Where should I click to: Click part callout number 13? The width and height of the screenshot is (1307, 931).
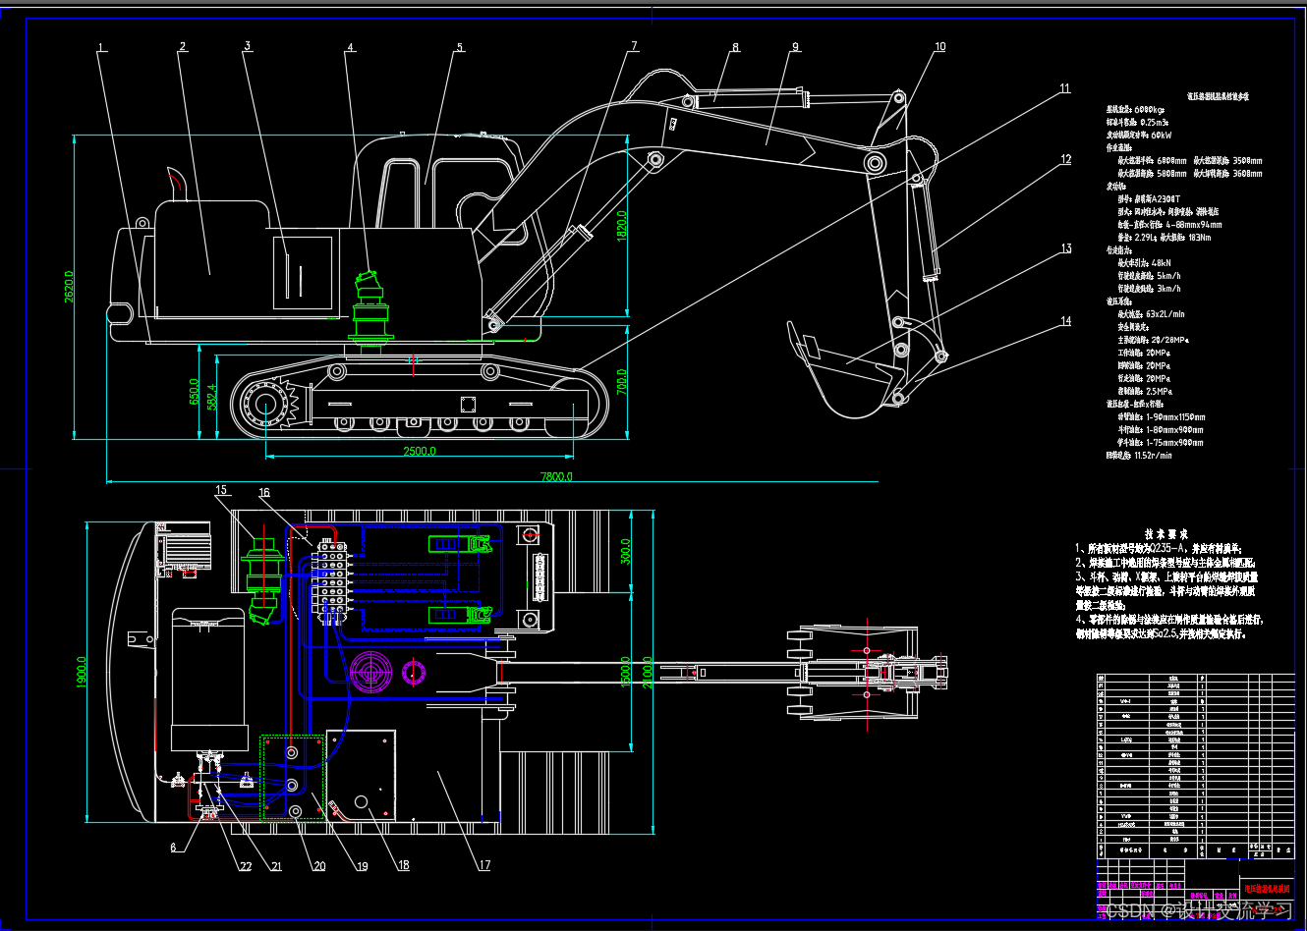tap(1066, 248)
